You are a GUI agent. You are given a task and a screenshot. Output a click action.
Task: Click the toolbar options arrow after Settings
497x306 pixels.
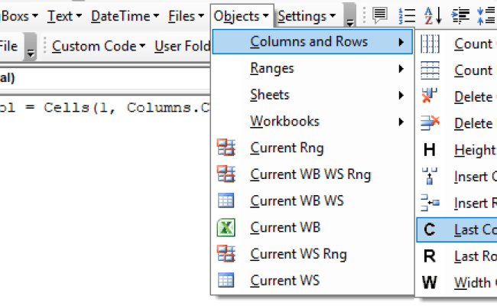(349, 15)
